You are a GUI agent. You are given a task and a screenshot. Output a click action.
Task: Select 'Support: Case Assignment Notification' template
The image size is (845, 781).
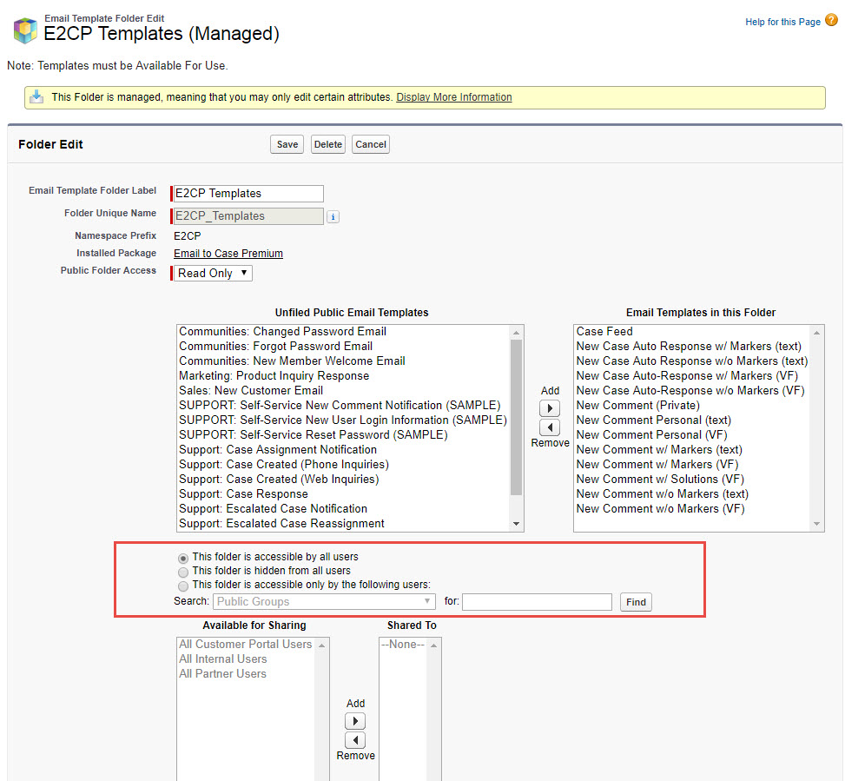(278, 449)
